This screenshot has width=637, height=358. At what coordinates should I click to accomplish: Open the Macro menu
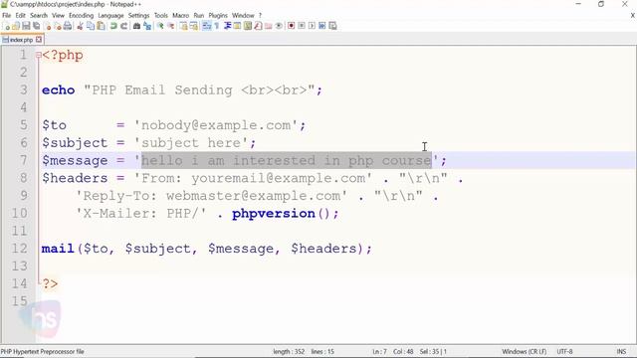[181, 16]
